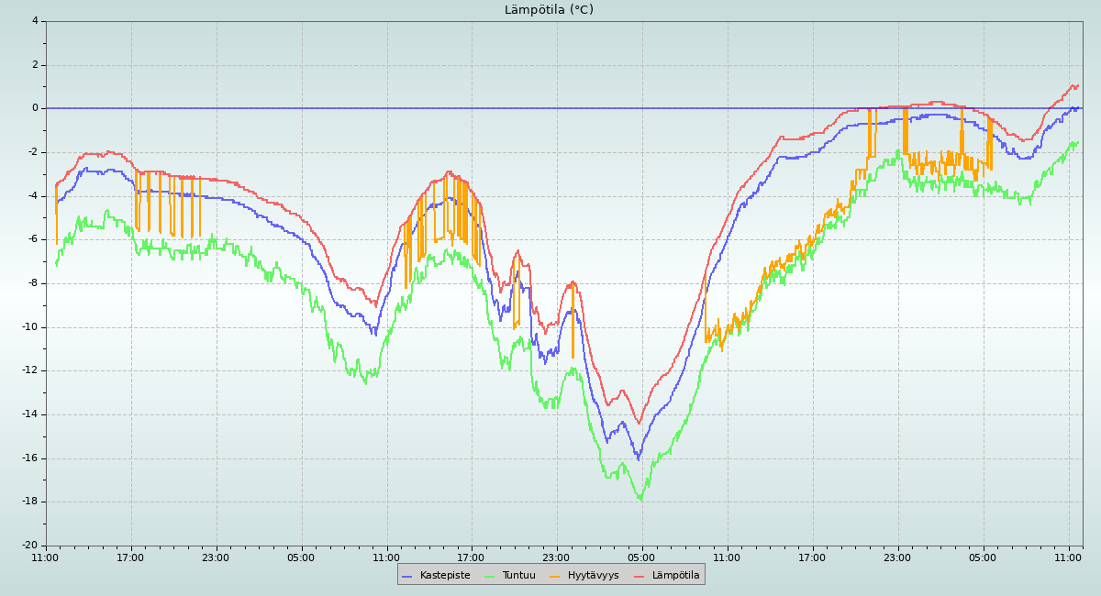Click the red Lämpötila legend line swatch
Screen dimensions: 1101x596
point(639,576)
